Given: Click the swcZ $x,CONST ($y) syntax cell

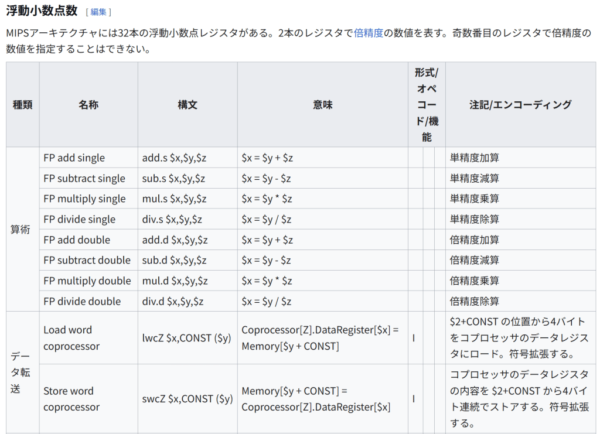Looking at the screenshot, I should tap(187, 399).
